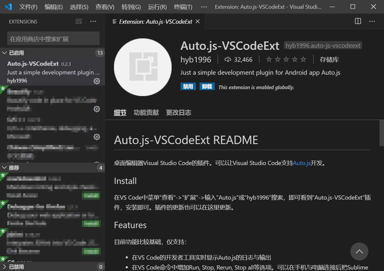Open editor more actions ellipsis menu
Viewport: 384px width, 271px height.
372,21
